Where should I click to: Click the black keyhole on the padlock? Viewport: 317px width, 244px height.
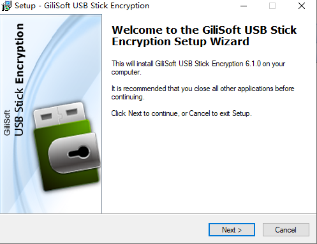pos(78,152)
